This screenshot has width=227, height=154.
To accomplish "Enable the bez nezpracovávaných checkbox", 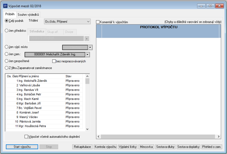I will coord(54,61).
